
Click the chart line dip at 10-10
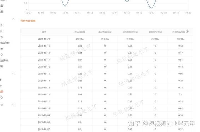pos(65,6)
